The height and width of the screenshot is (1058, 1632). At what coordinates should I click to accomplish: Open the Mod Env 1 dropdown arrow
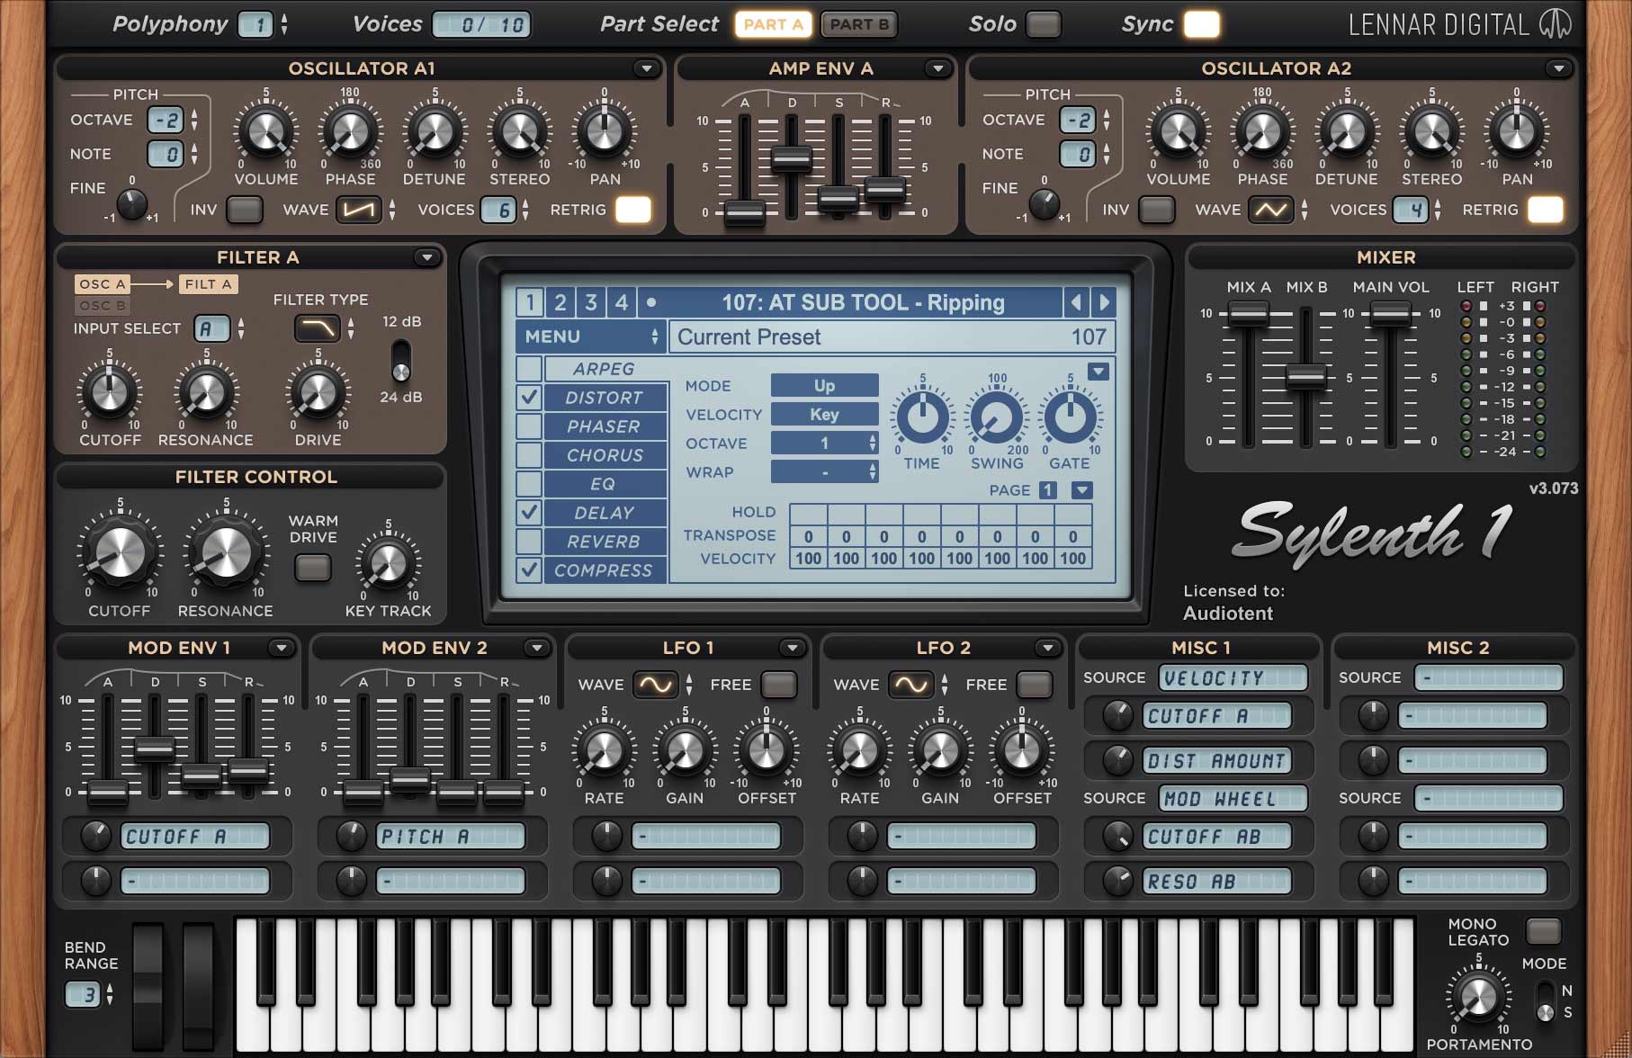click(281, 648)
